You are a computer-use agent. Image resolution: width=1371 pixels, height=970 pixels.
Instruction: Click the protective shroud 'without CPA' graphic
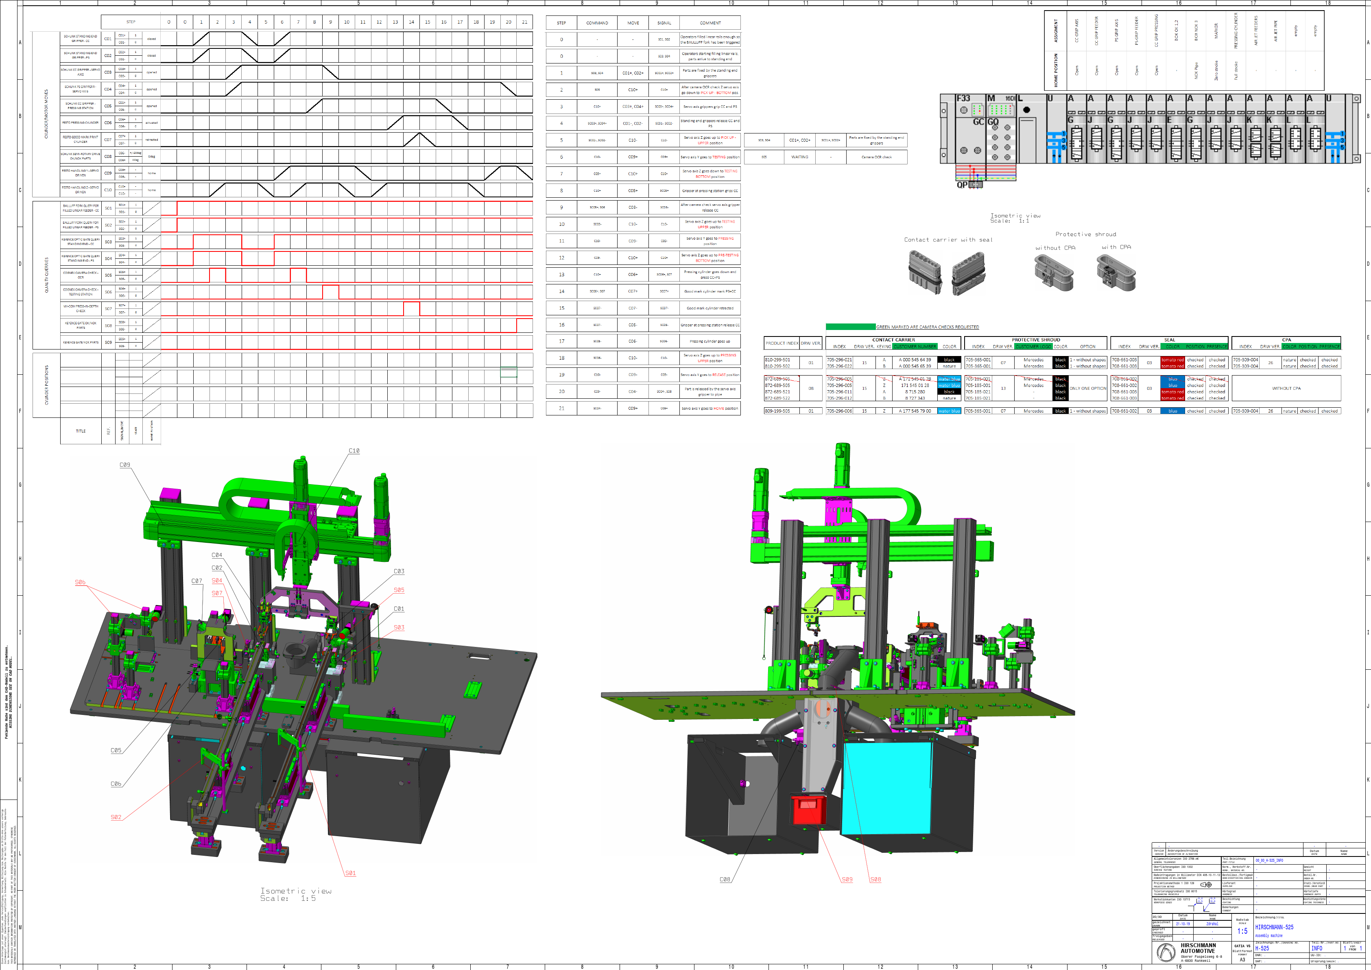click(x=1054, y=272)
